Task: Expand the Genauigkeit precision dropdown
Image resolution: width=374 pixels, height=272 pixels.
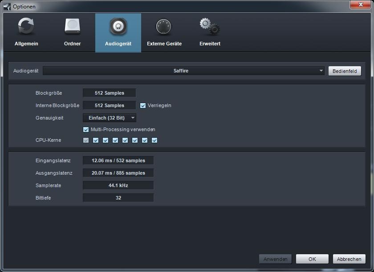Action: [110, 118]
